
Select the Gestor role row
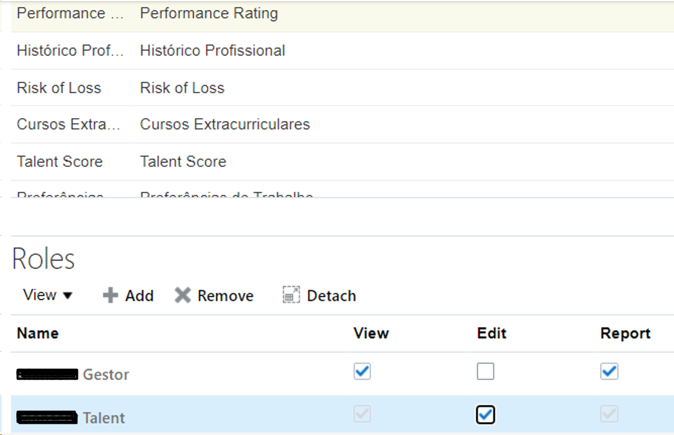tap(342, 374)
